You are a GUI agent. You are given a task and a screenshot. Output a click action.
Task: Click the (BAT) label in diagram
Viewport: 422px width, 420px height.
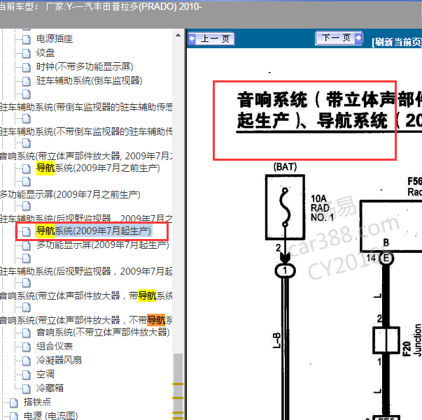285,167
